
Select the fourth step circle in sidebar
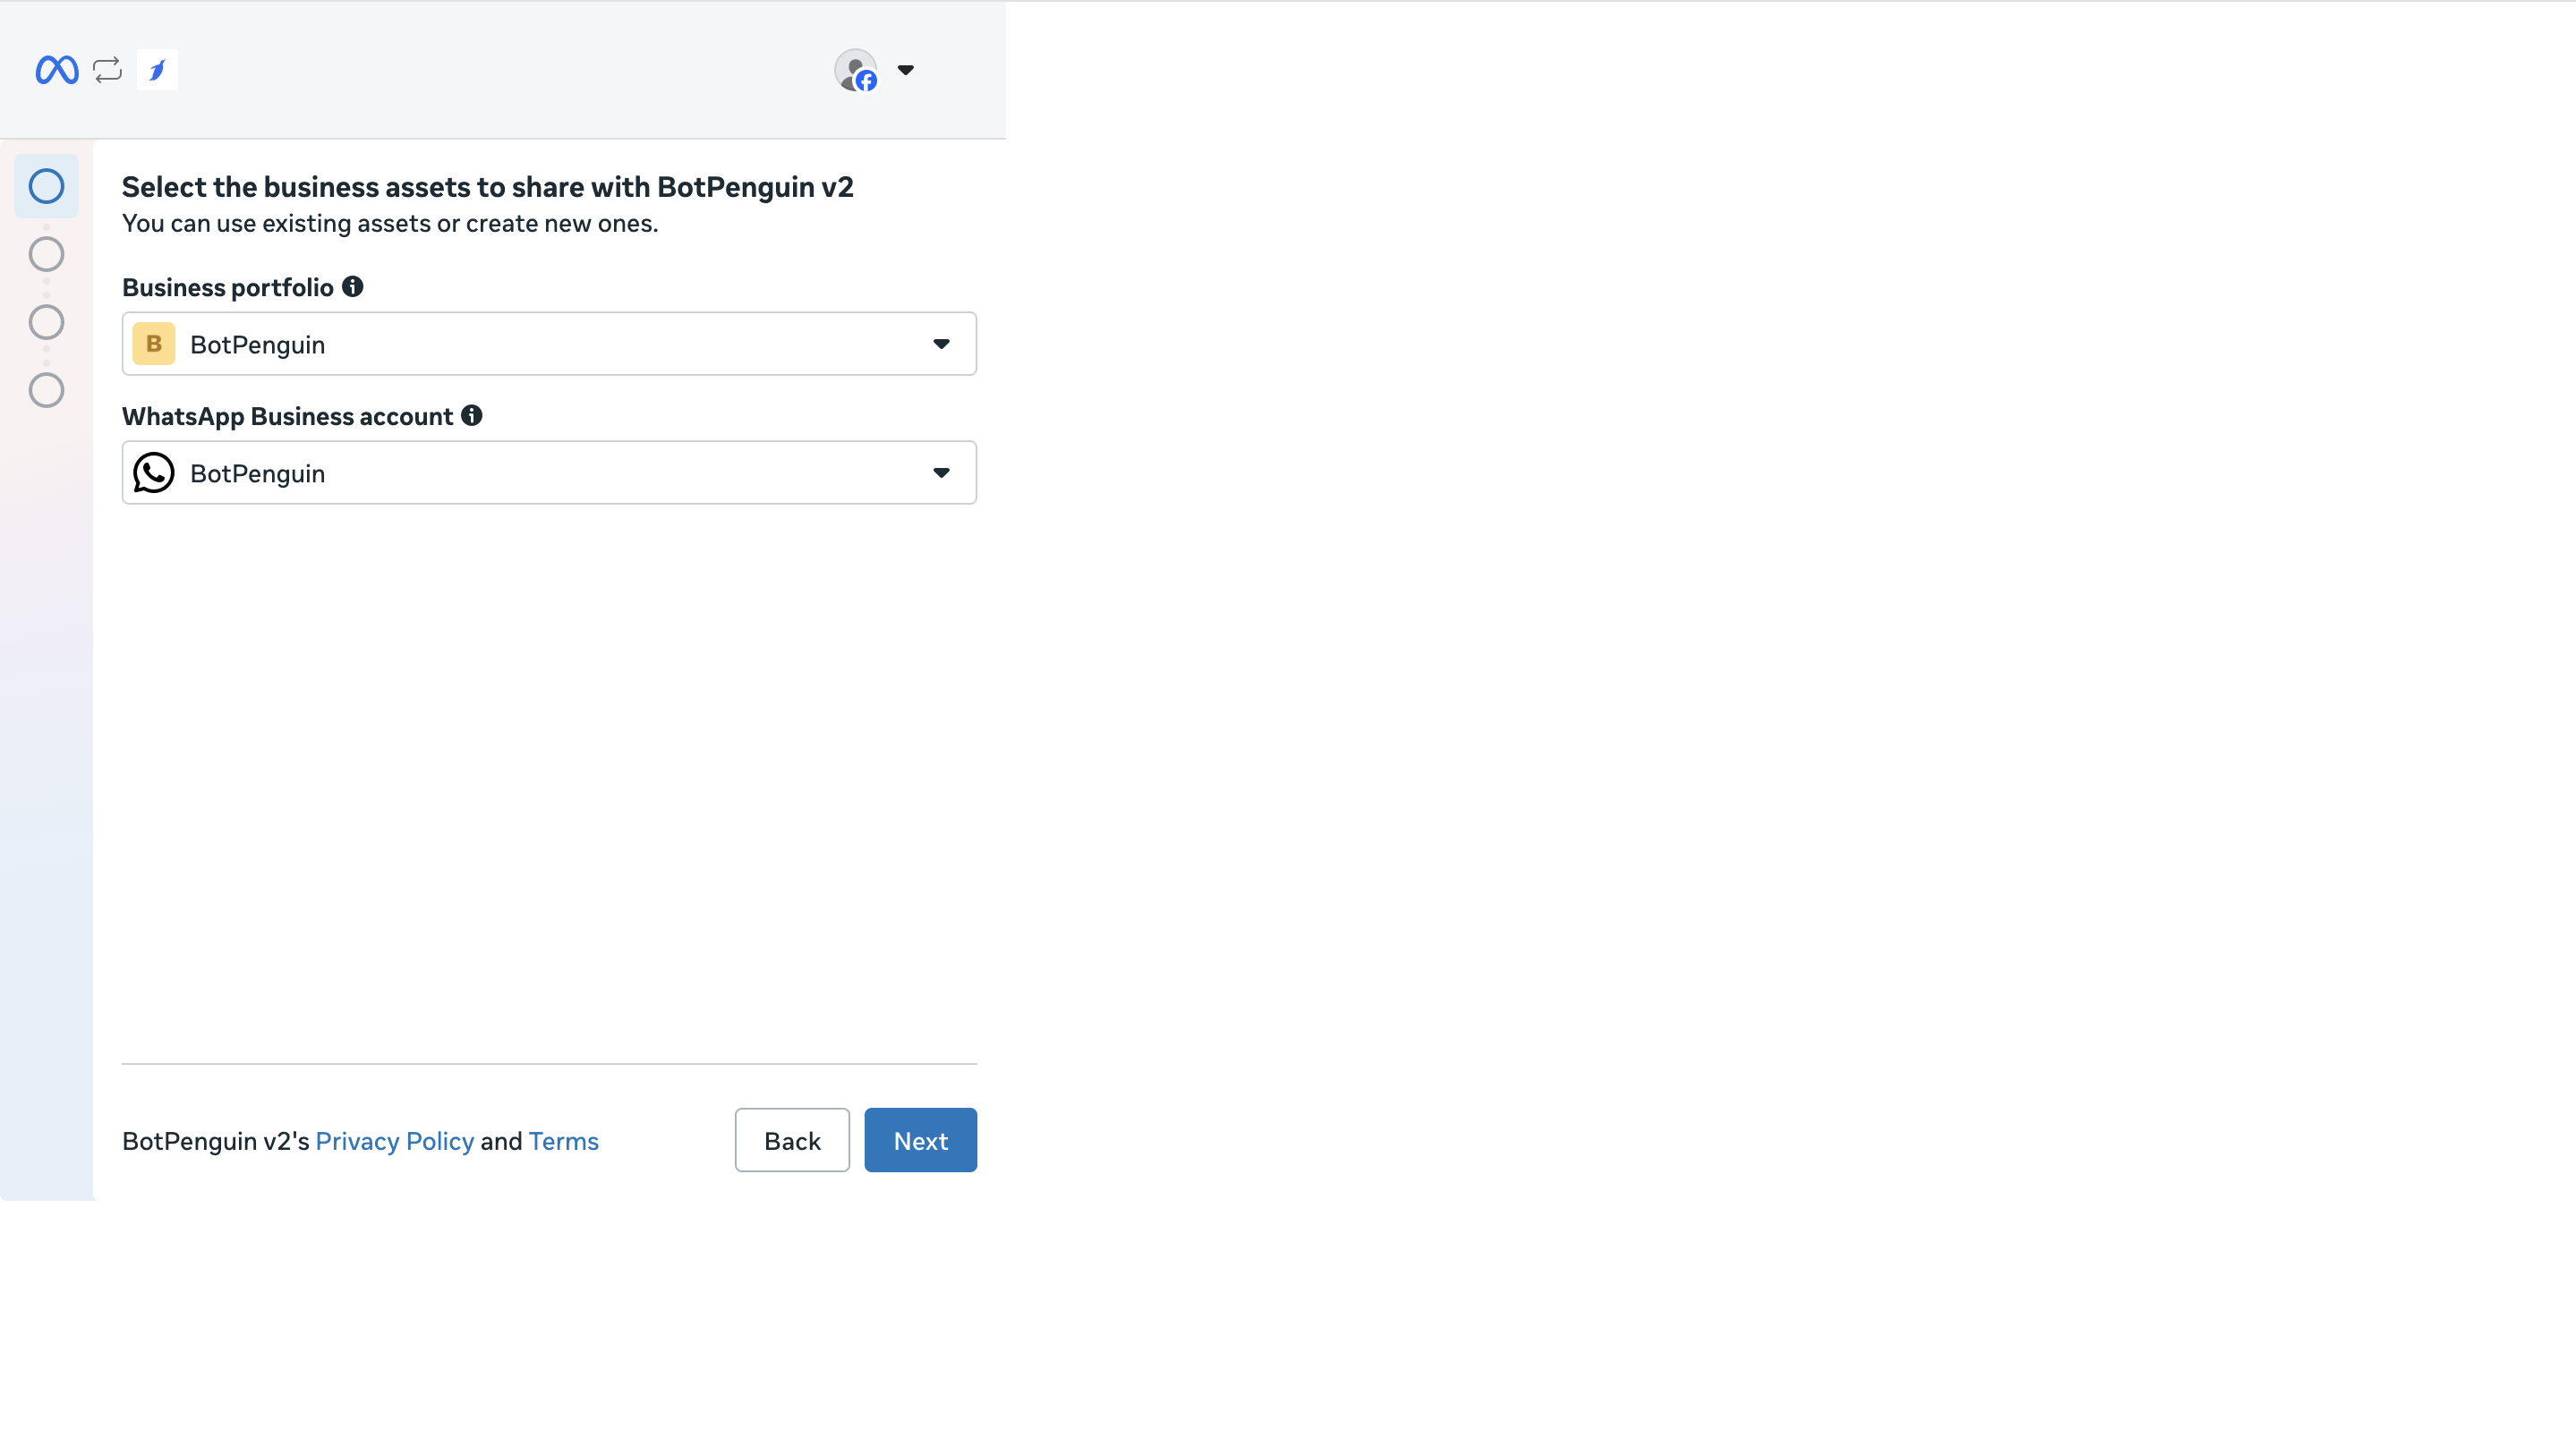pyautogui.click(x=46, y=390)
